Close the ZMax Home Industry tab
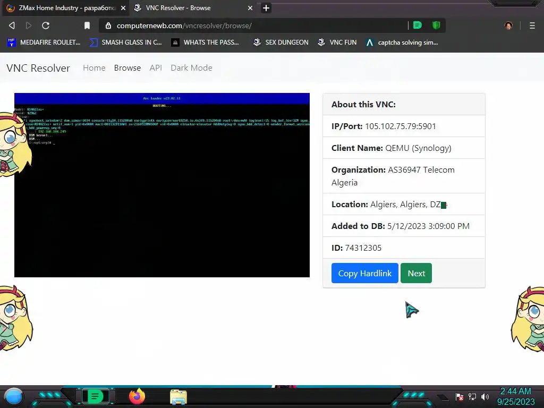This screenshot has height=408, width=544. coord(123,8)
